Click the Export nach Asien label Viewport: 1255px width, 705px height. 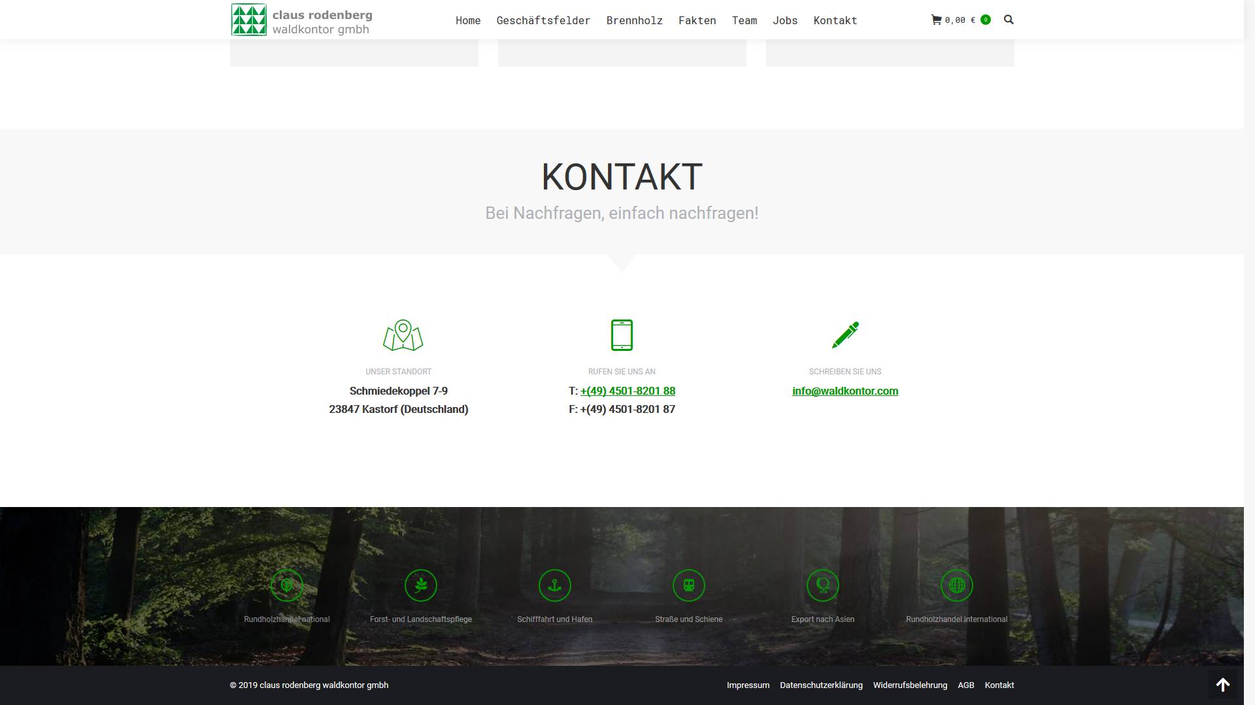[x=823, y=619]
